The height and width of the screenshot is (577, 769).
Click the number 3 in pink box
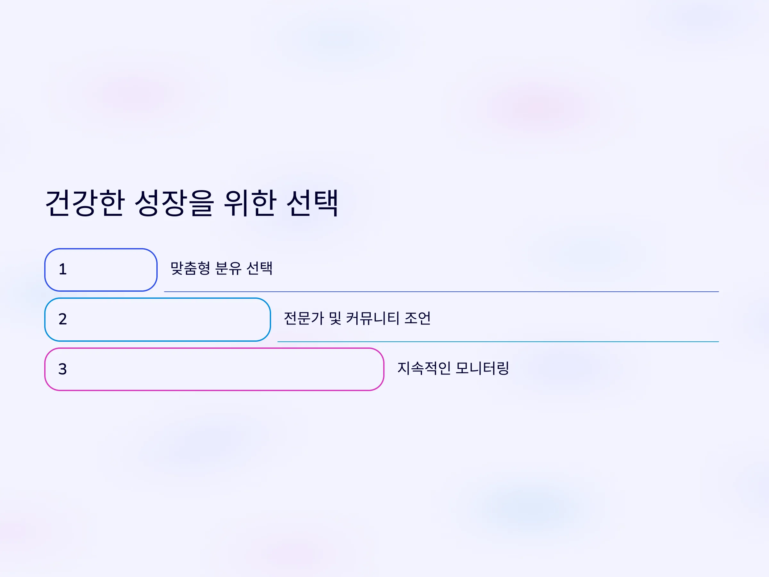pos(62,369)
